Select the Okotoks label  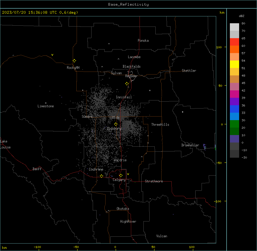coord(123,209)
